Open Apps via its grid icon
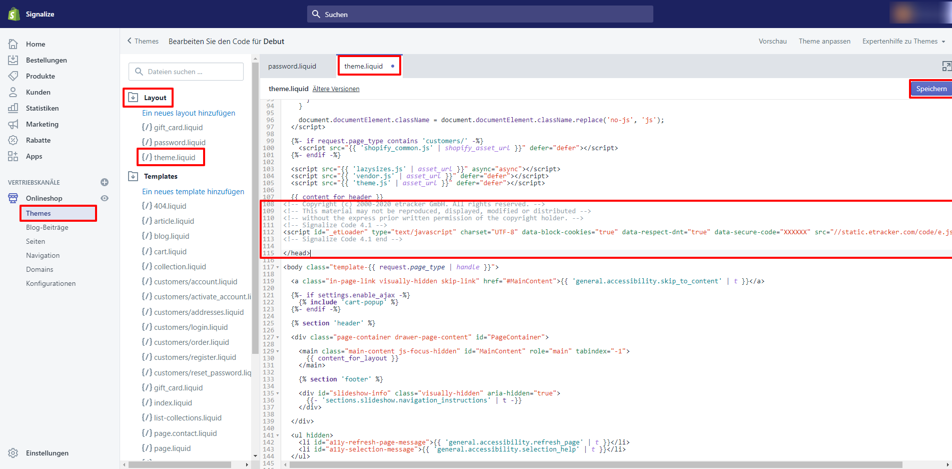The image size is (952, 469). click(x=14, y=156)
